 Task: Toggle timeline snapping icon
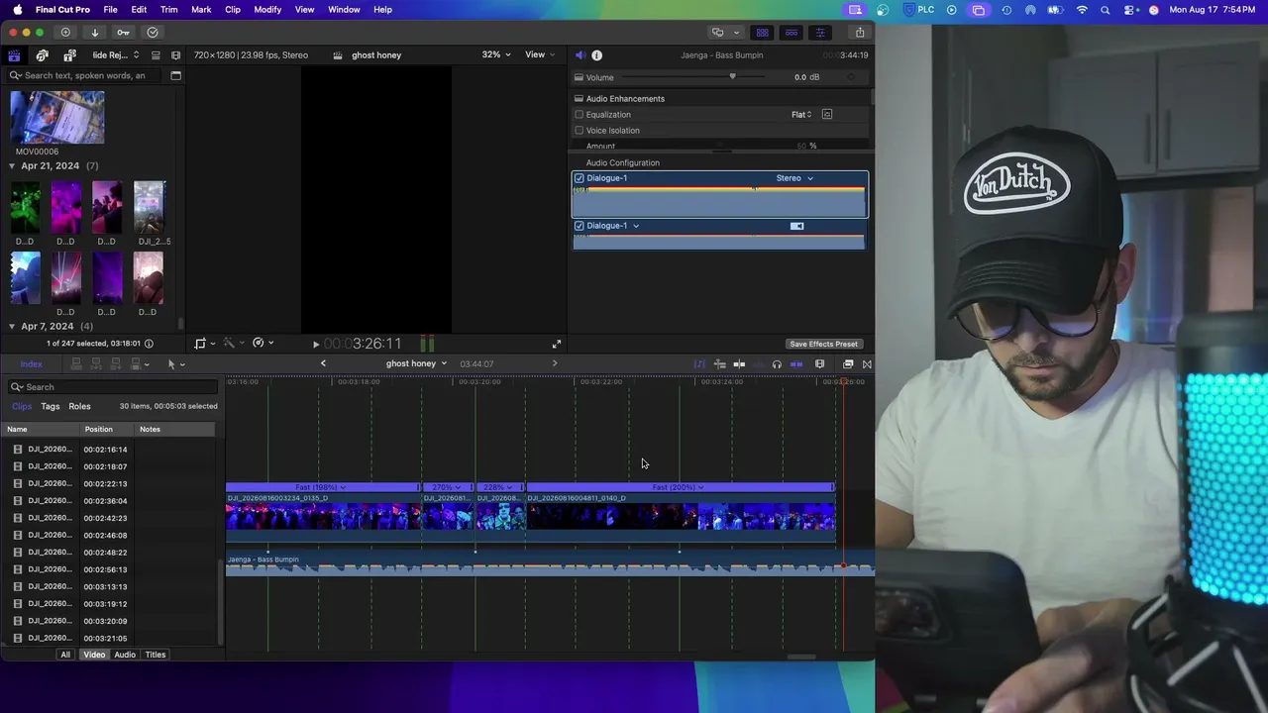pyautogui.click(x=796, y=364)
